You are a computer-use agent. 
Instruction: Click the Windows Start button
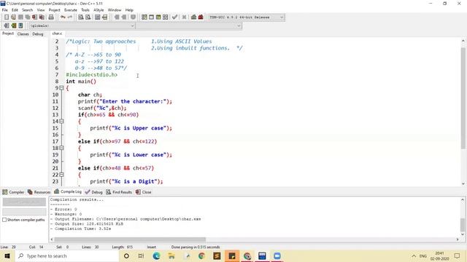(7, 255)
